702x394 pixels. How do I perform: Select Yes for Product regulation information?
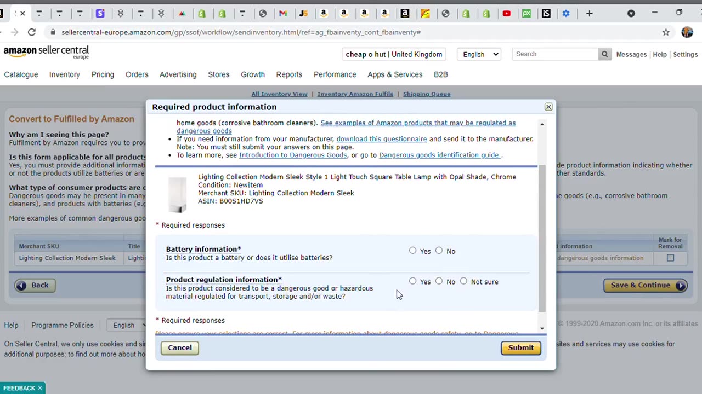pyautogui.click(x=412, y=281)
